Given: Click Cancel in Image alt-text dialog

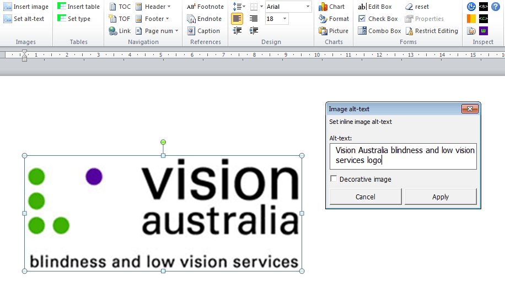Looking at the screenshot, I should point(366,197).
